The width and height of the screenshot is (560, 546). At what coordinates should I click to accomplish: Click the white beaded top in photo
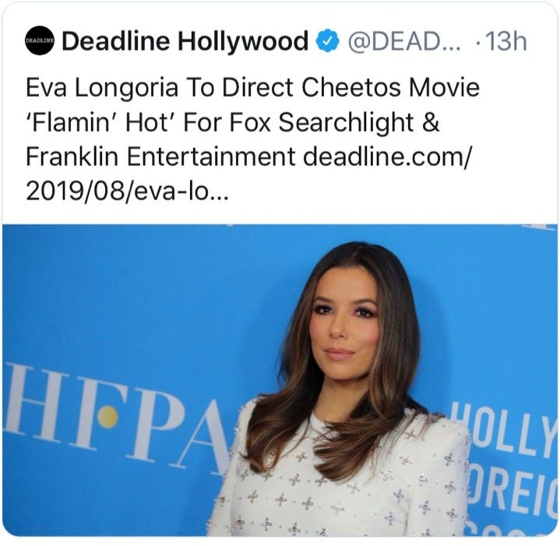click(340, 478)
